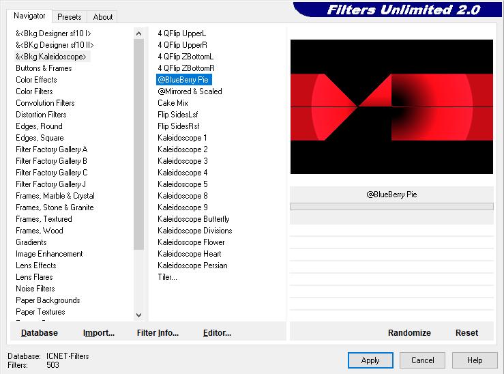The width and height of the screenshot is (504, 374).
Task: Select the Frames, Wood category
Action: tap(40, 231)
